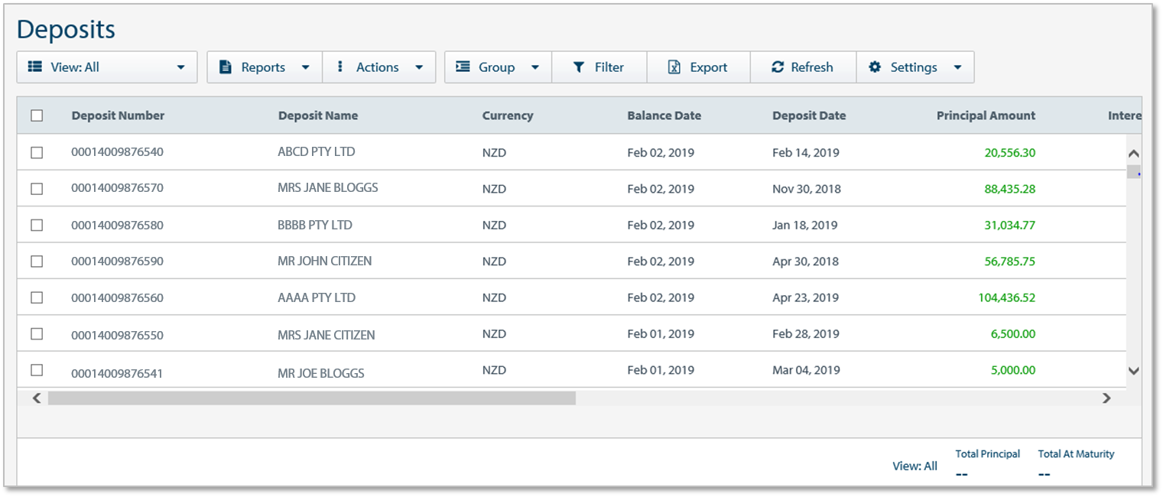Image resolution: width=1163 pixels, height=497 pixels.
Task: Tick the select-all checkbox in the header
Action: tap(37, 116)
